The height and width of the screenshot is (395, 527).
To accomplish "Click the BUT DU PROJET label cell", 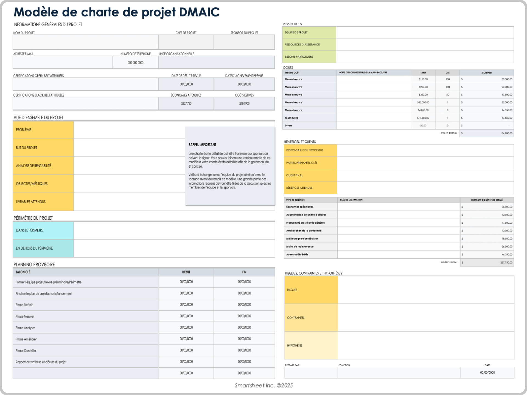I will tap(43, 148).
